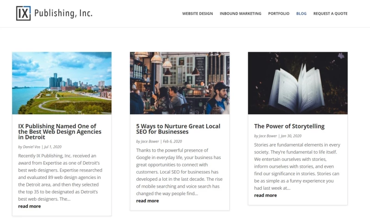Open the Inbound Marketing menu item
Viewport: 370px width, 222px height.
point(240,13)
